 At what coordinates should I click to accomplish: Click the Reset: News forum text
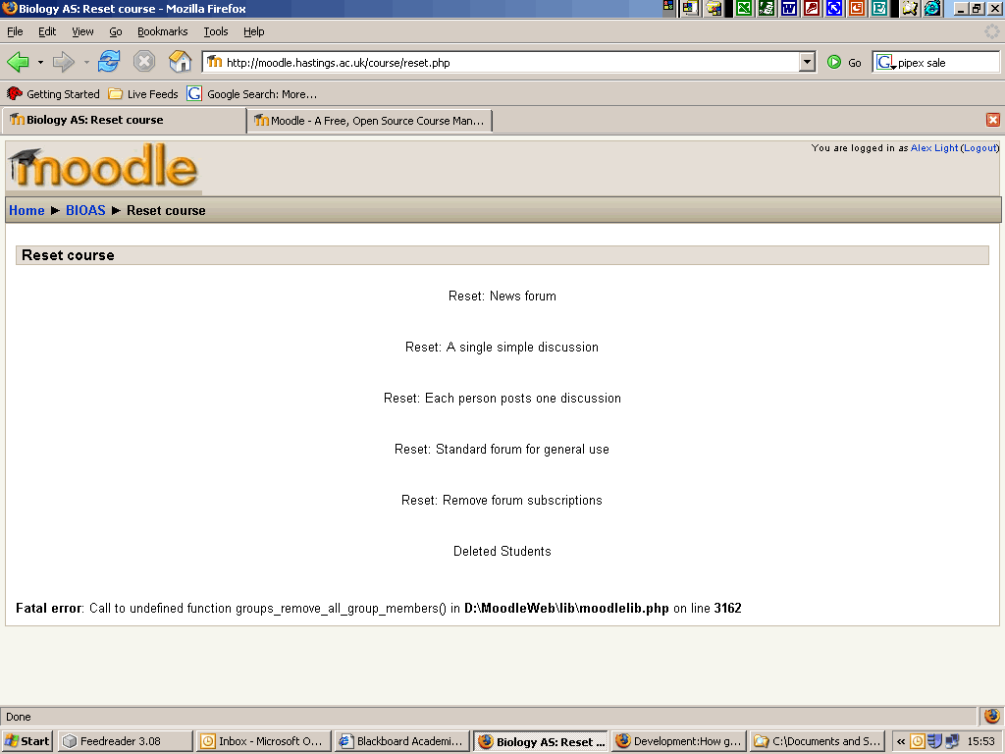(502, 296)
